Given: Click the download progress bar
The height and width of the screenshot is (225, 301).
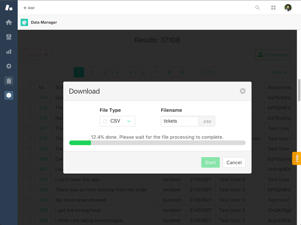Looking at the screenshot, I should coord(157,143).
